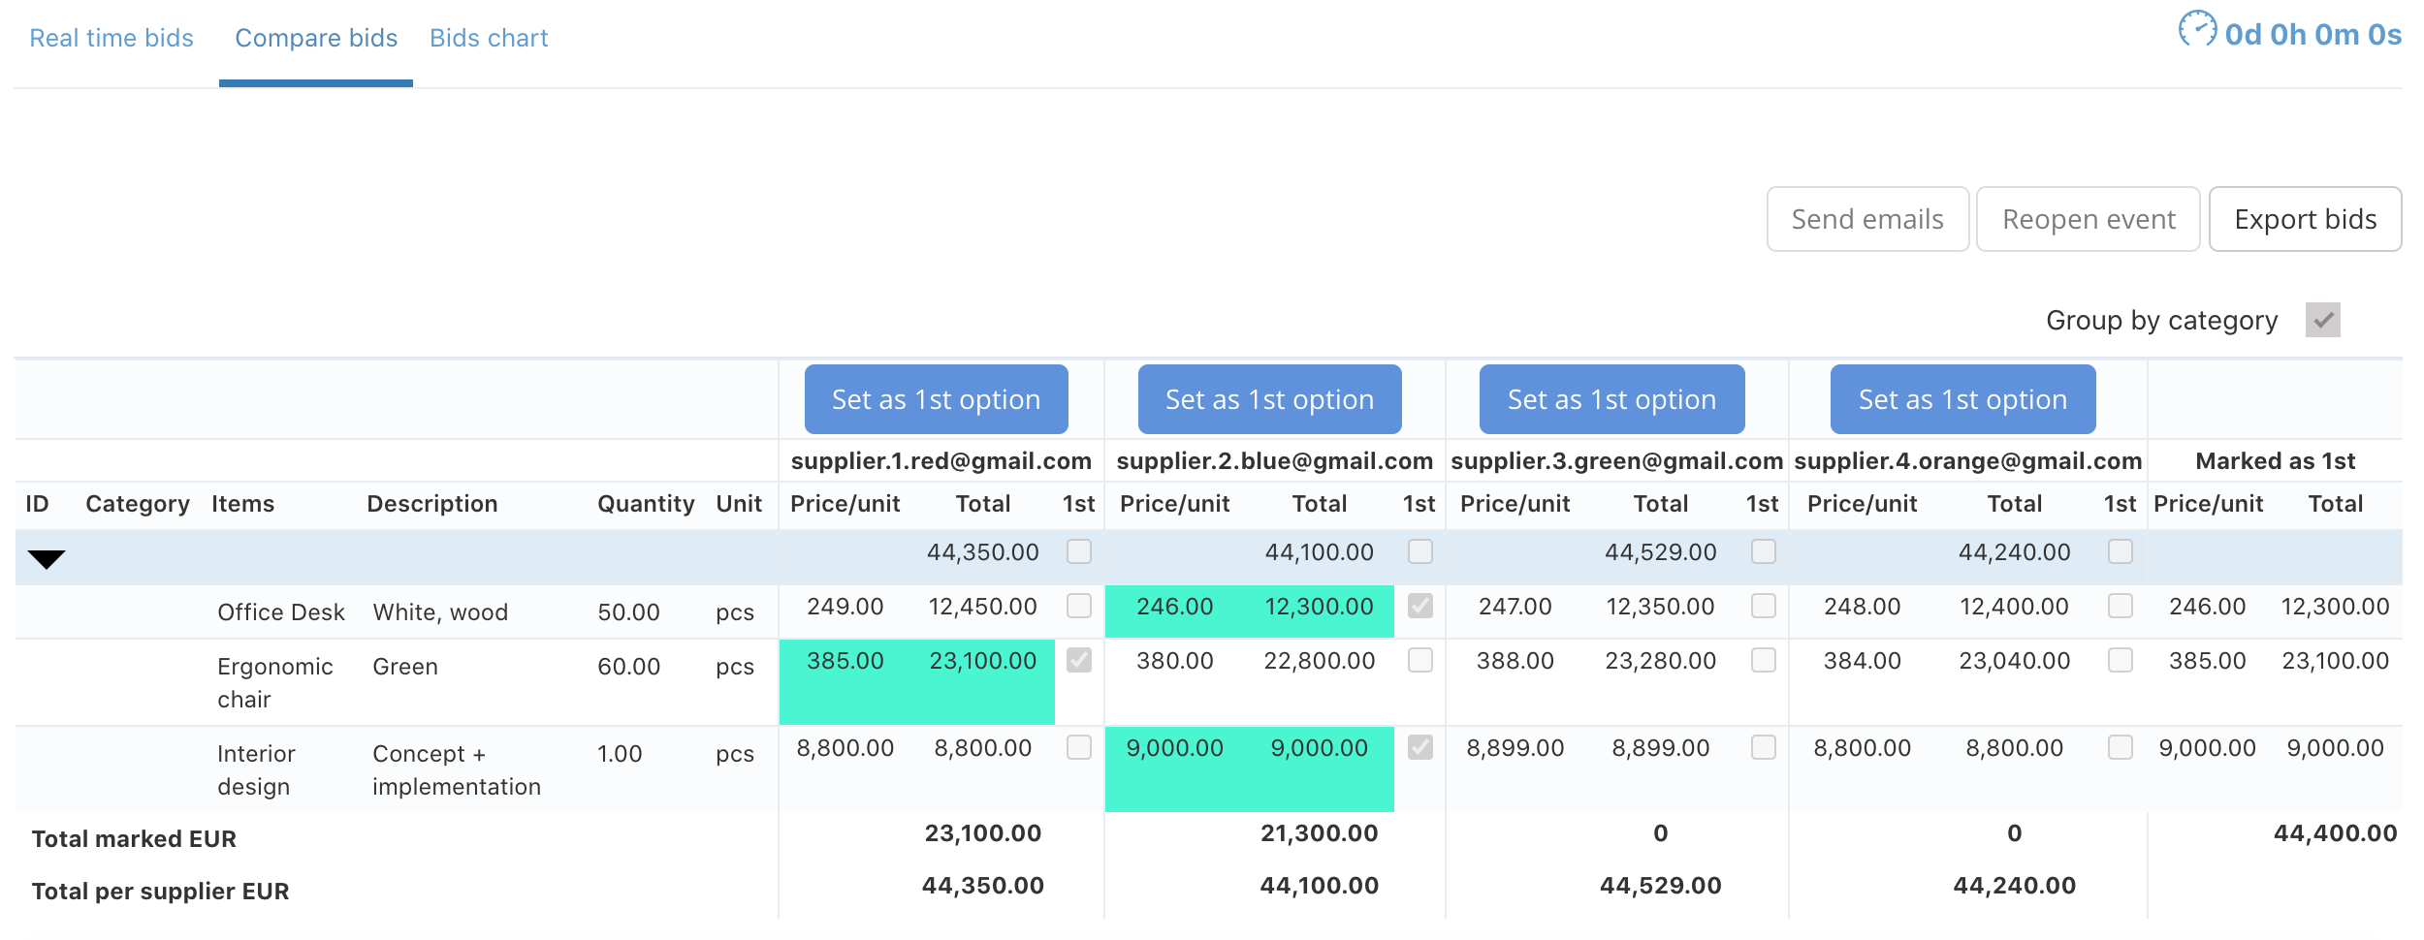This screenshot has height=940, width=2424.
Task: Mark supplier 1 Office Desk bid as 1st
Action: pyautogui.click(x=1079, y=606)
